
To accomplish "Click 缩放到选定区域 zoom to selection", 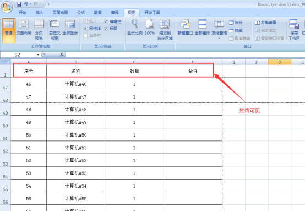I will pos(165,30).
